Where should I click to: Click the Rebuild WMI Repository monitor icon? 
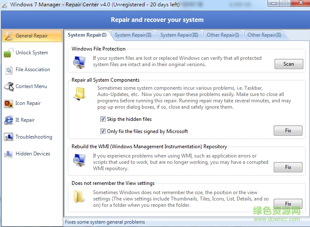79,160
